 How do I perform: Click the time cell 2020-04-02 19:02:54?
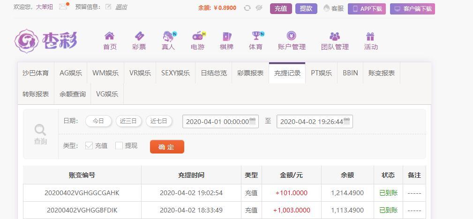coord(191,193)
